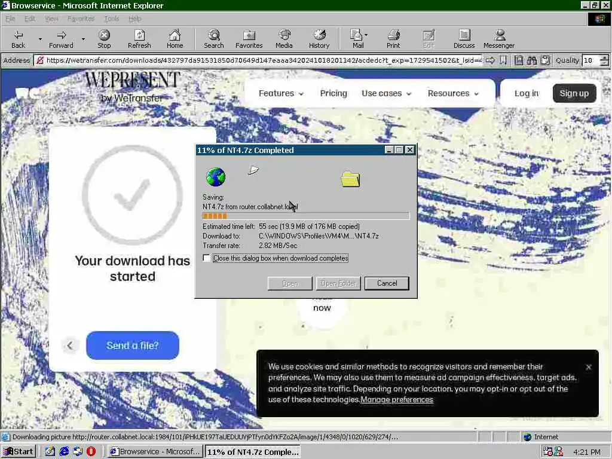Open the Task Scheduler tray icon
The width and height of the screenshot is (612, 459).
pyautogui.click(x=547, y=452)
